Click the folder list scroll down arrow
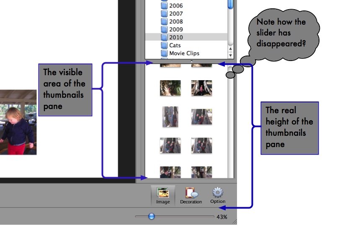The image size is (340, 226). pyautogui.click(x=230, y=56)
